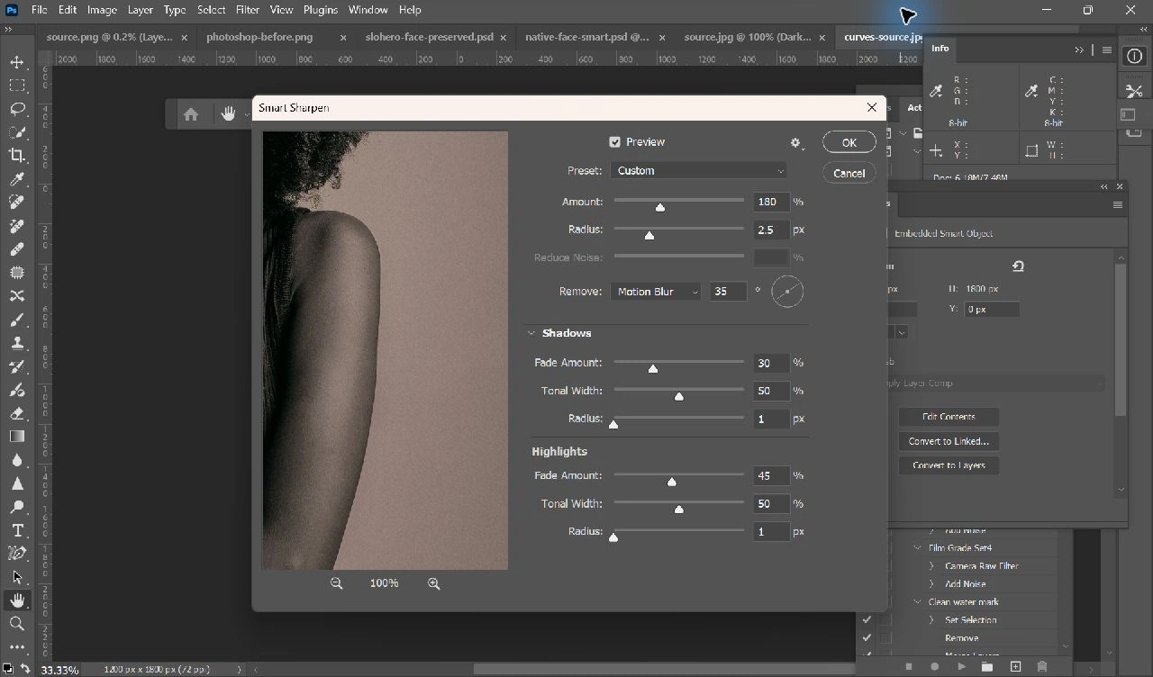Zoom in the Smart Sharpen preview
This screenshot has height=677, width=1153.
click(x=434, y=583)
